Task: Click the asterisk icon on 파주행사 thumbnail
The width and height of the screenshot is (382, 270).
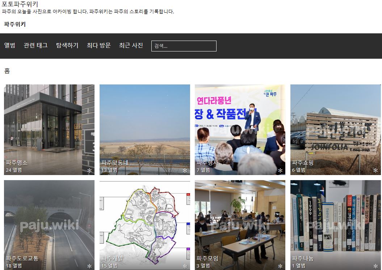Action: [x=280, y=170]
